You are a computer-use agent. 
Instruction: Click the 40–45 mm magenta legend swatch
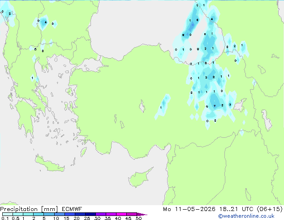click(121, 214)
